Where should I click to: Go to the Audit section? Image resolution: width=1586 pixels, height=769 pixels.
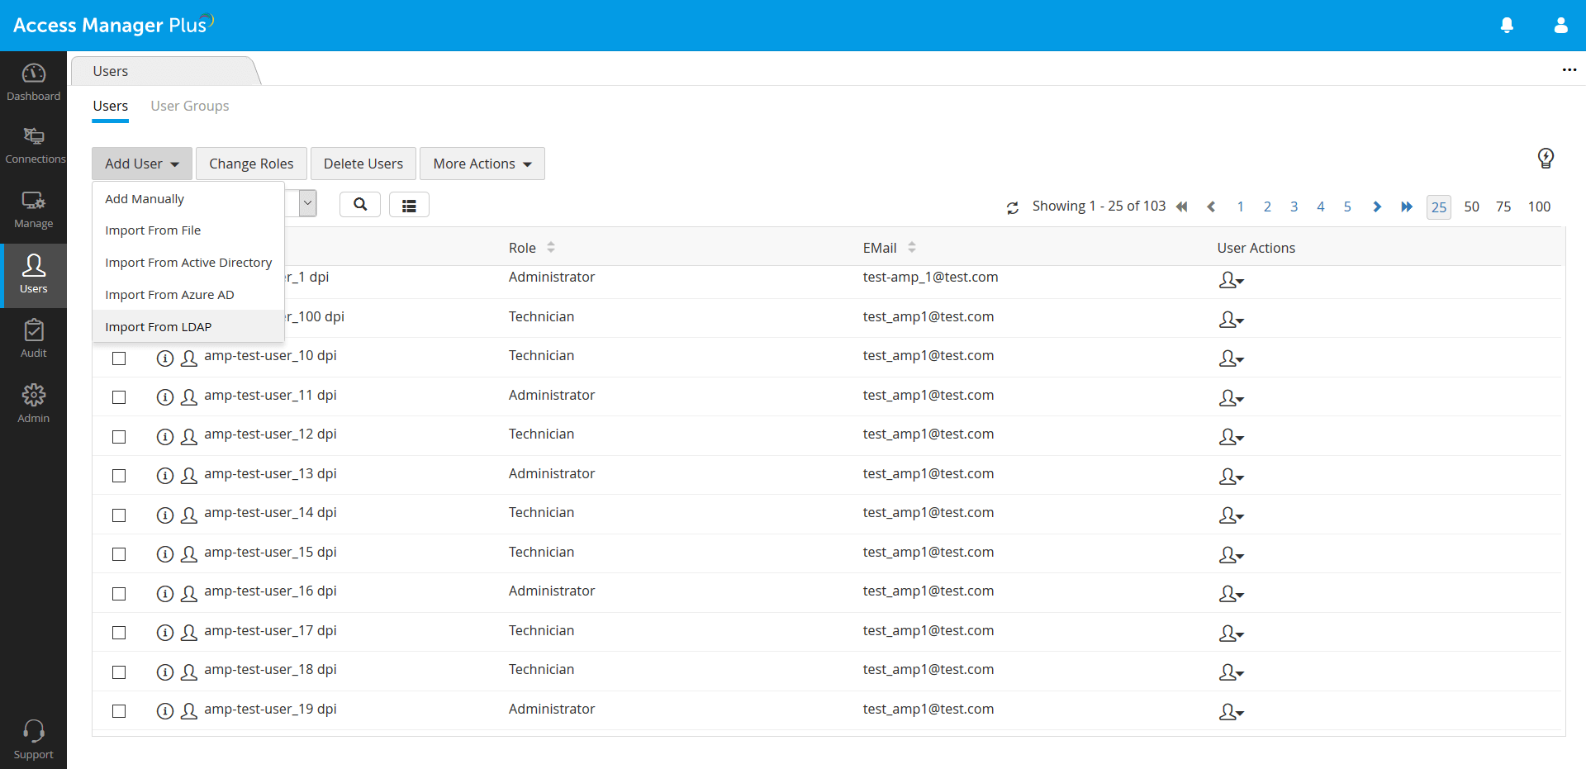pyautogui.click(x=33, y=339)
